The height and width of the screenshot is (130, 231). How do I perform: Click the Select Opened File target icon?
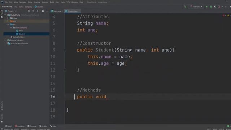pos(29,11)
